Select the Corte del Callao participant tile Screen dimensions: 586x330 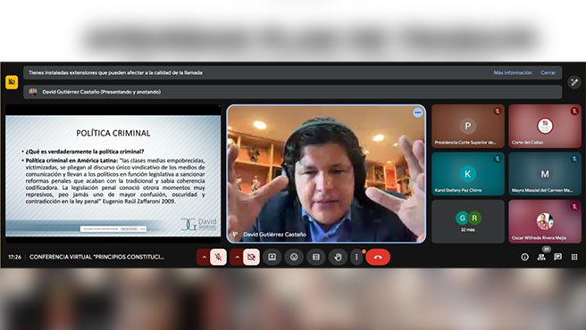[x=545, y=126]
